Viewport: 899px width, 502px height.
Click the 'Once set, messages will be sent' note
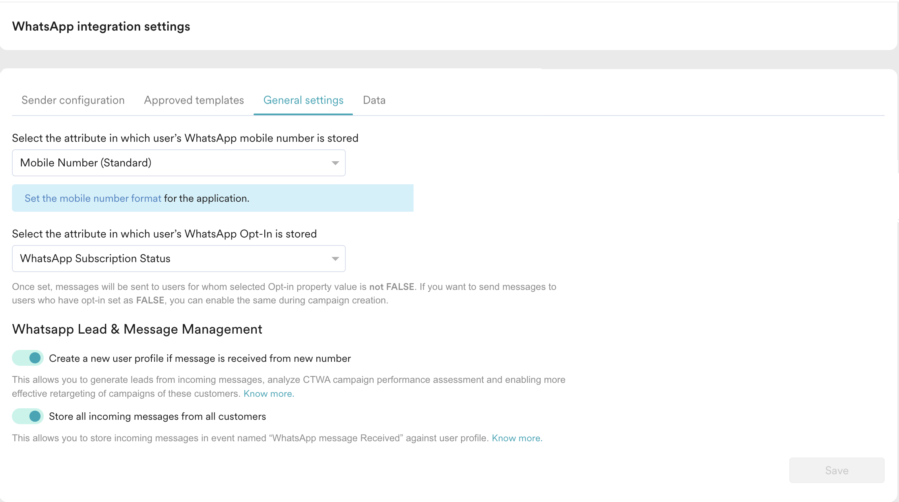click(x=284, y=293)
